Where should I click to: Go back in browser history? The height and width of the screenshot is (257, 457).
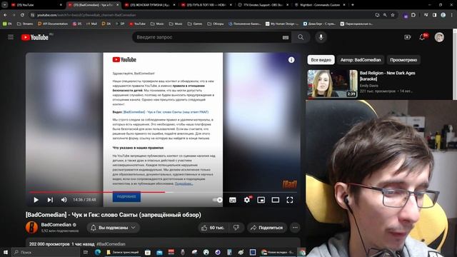pyautogui.click(x=6, y=15)
